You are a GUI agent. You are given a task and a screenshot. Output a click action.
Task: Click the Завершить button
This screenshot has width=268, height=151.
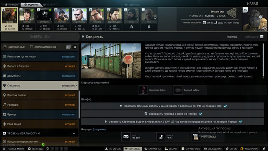pyautogui.click(x=40, y=36)
